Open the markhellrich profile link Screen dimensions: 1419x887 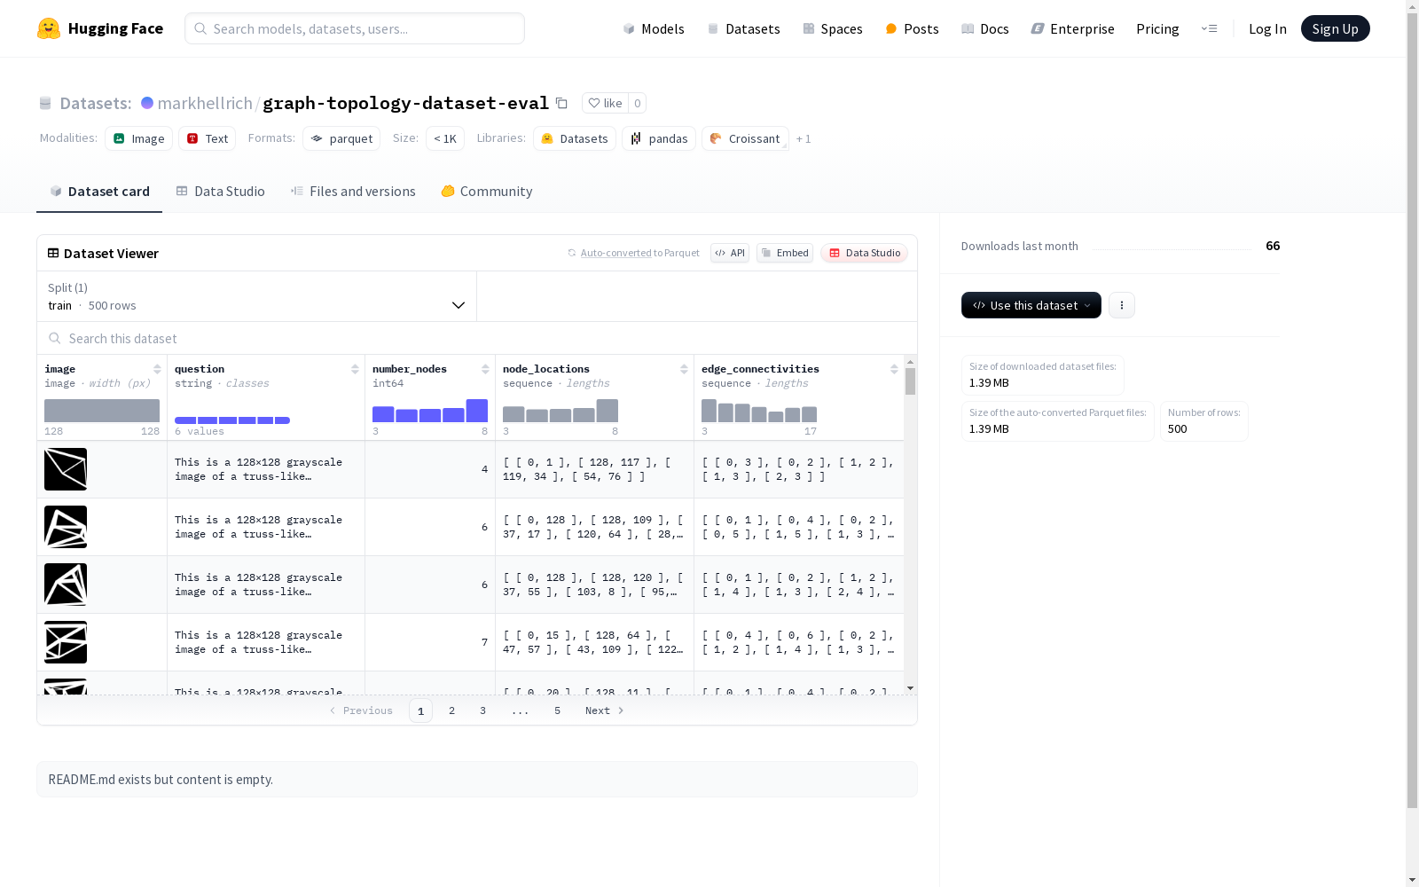(x=205, y=103)
